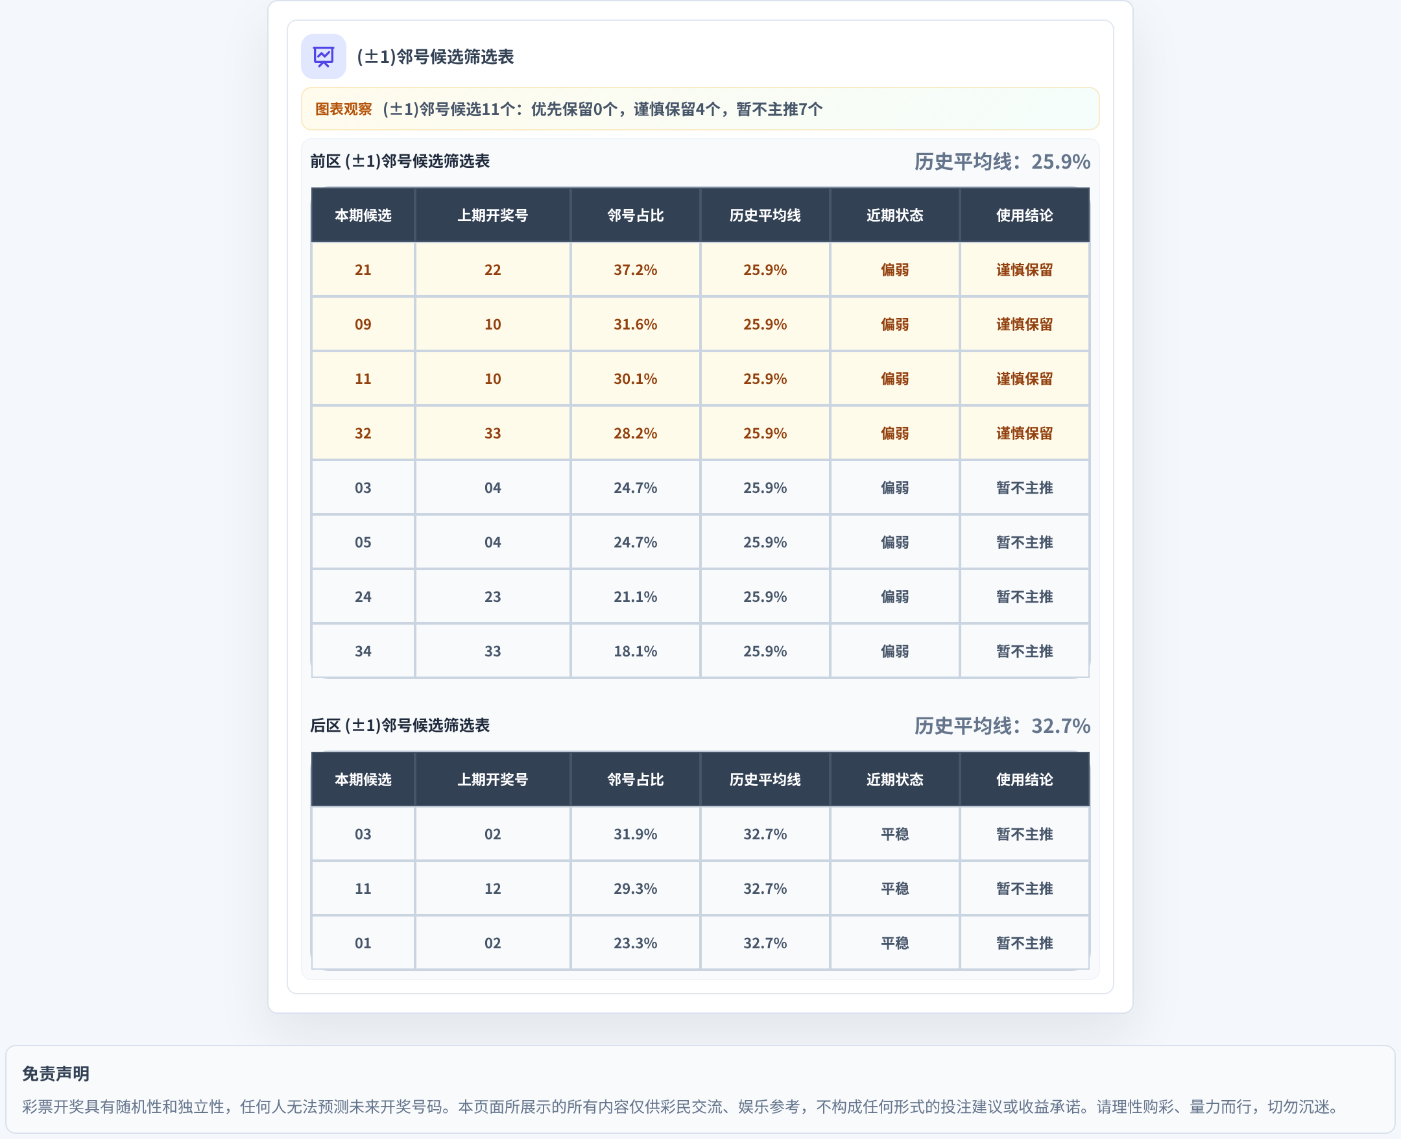The width and height of the screenshot is (1401, 1139).
Task: Click the 使用结论 header in the front table
Action: click(x=1025, y=215)
